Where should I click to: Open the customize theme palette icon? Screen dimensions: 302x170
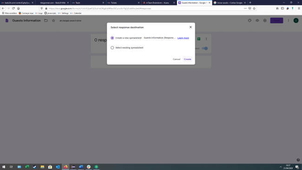249,20
